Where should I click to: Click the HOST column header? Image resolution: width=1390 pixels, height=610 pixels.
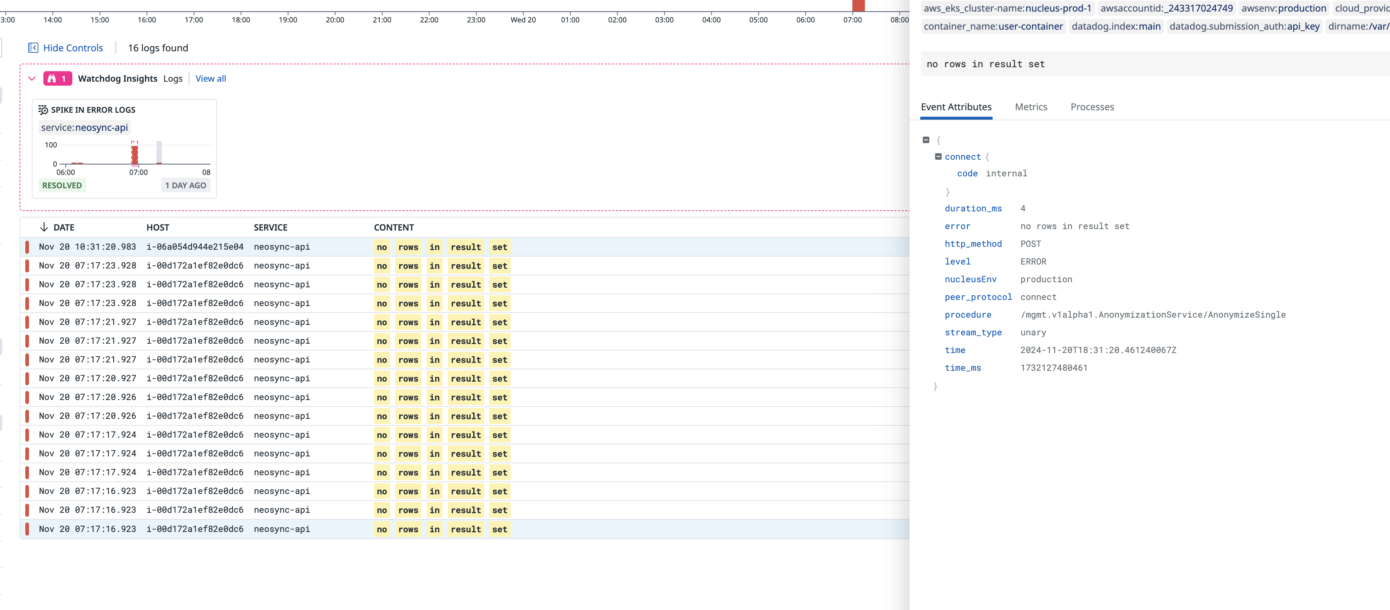[x=158, y=228]
